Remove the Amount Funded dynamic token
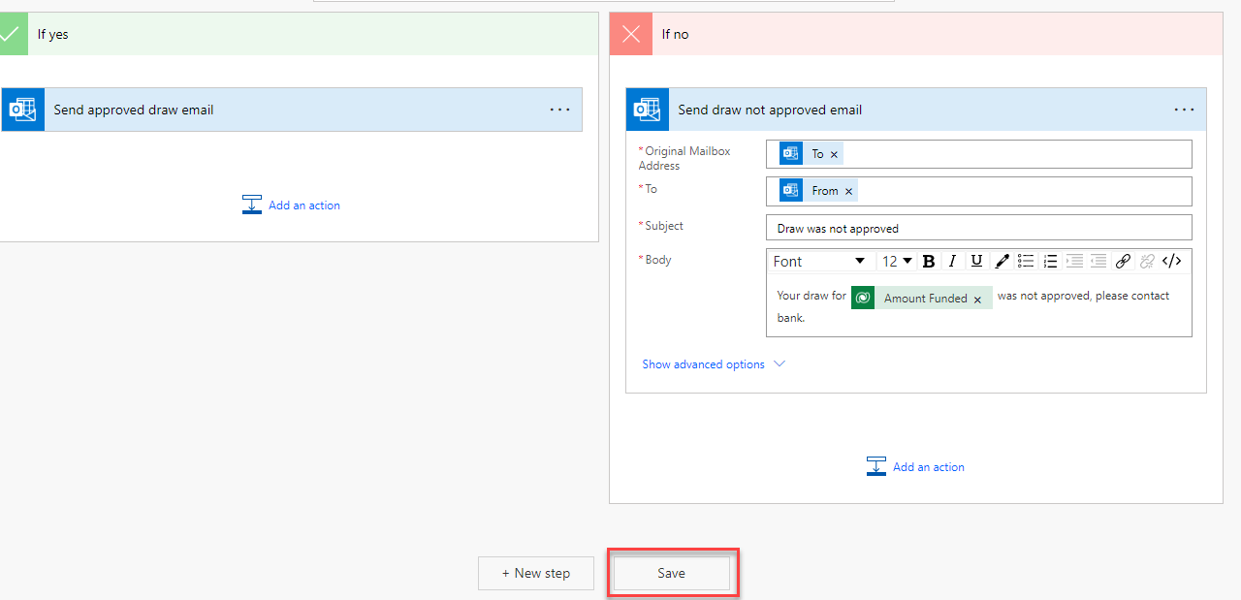This screenshot has width=1241, height=600. tap(977, 300)
